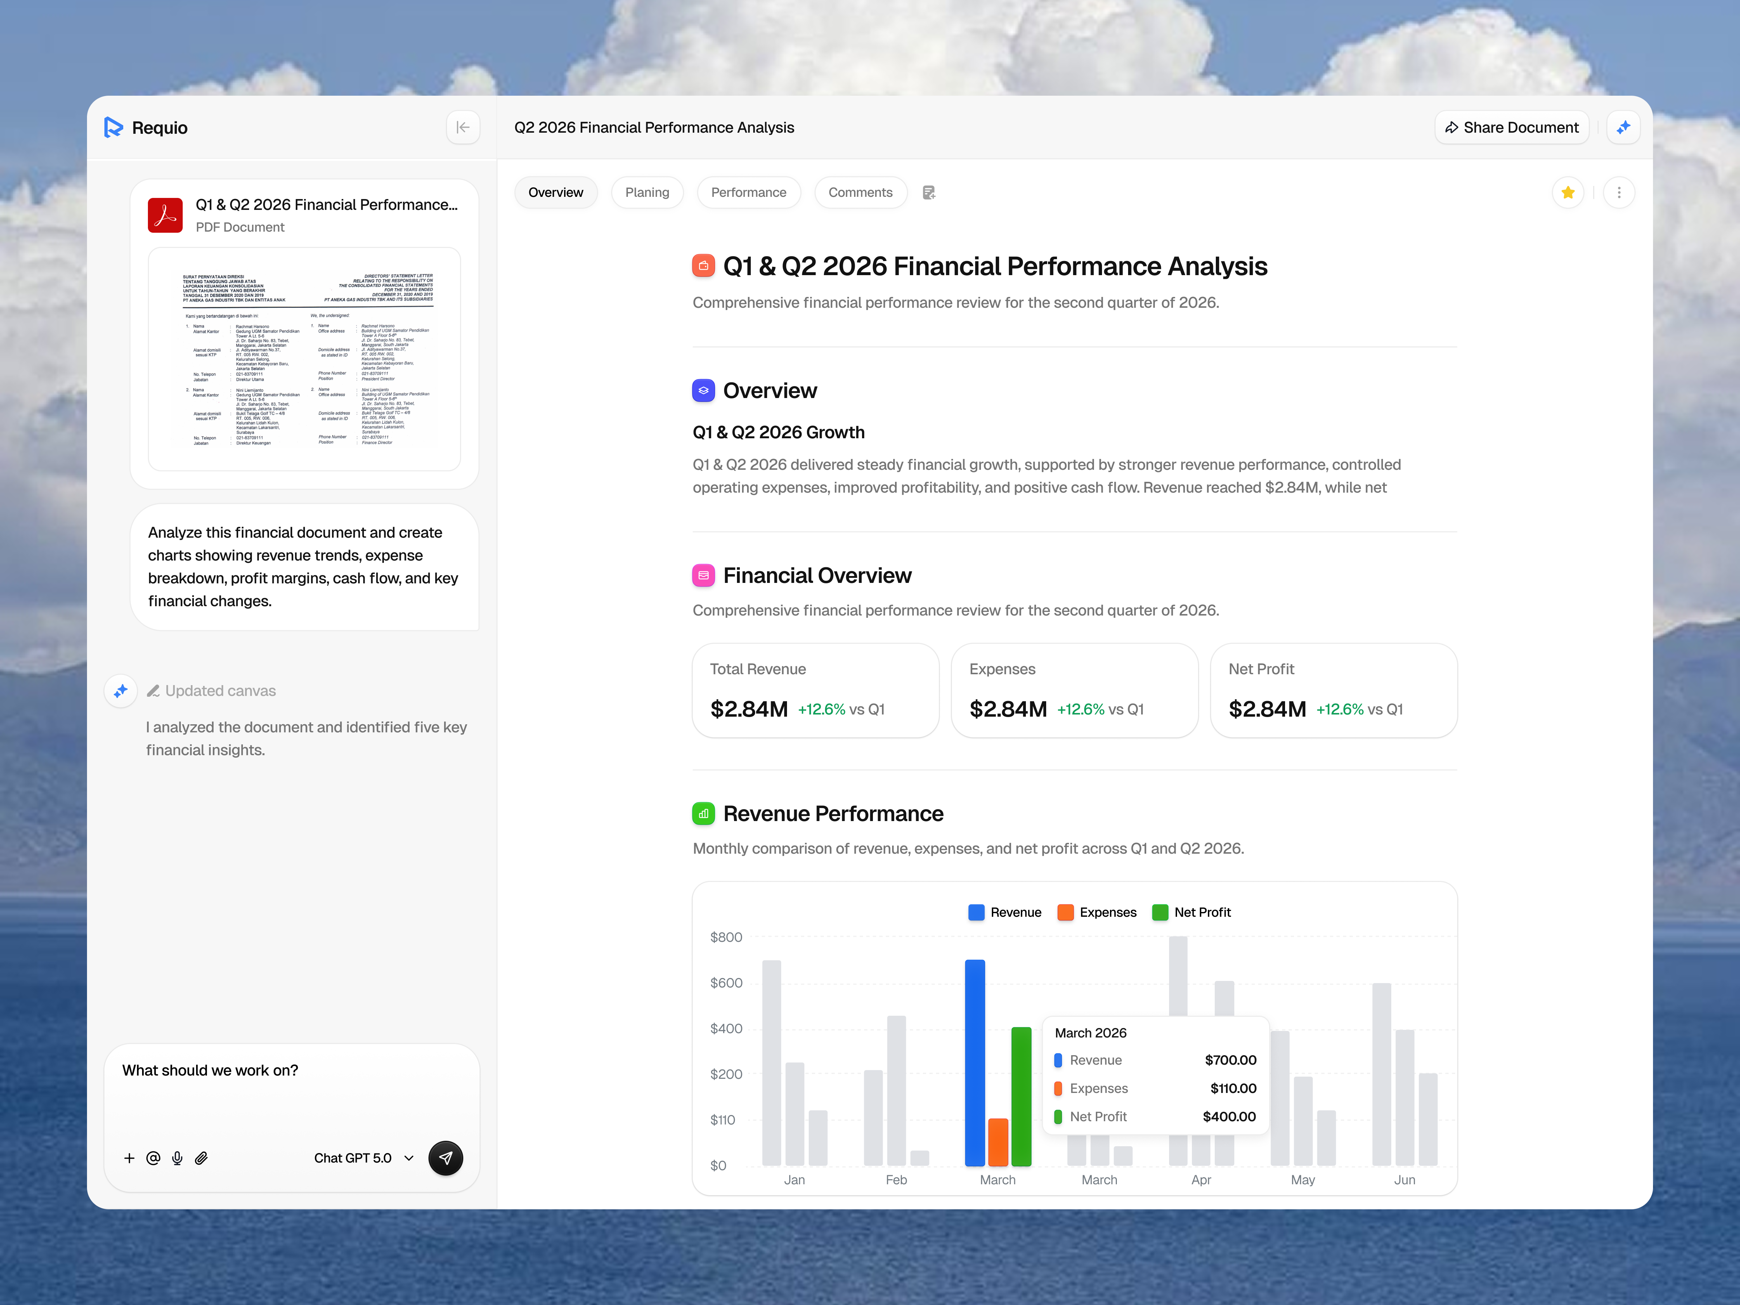Screen dimensions: 1740x1305
Task: Switch to the Planing tab
Action: pos(647,193)
